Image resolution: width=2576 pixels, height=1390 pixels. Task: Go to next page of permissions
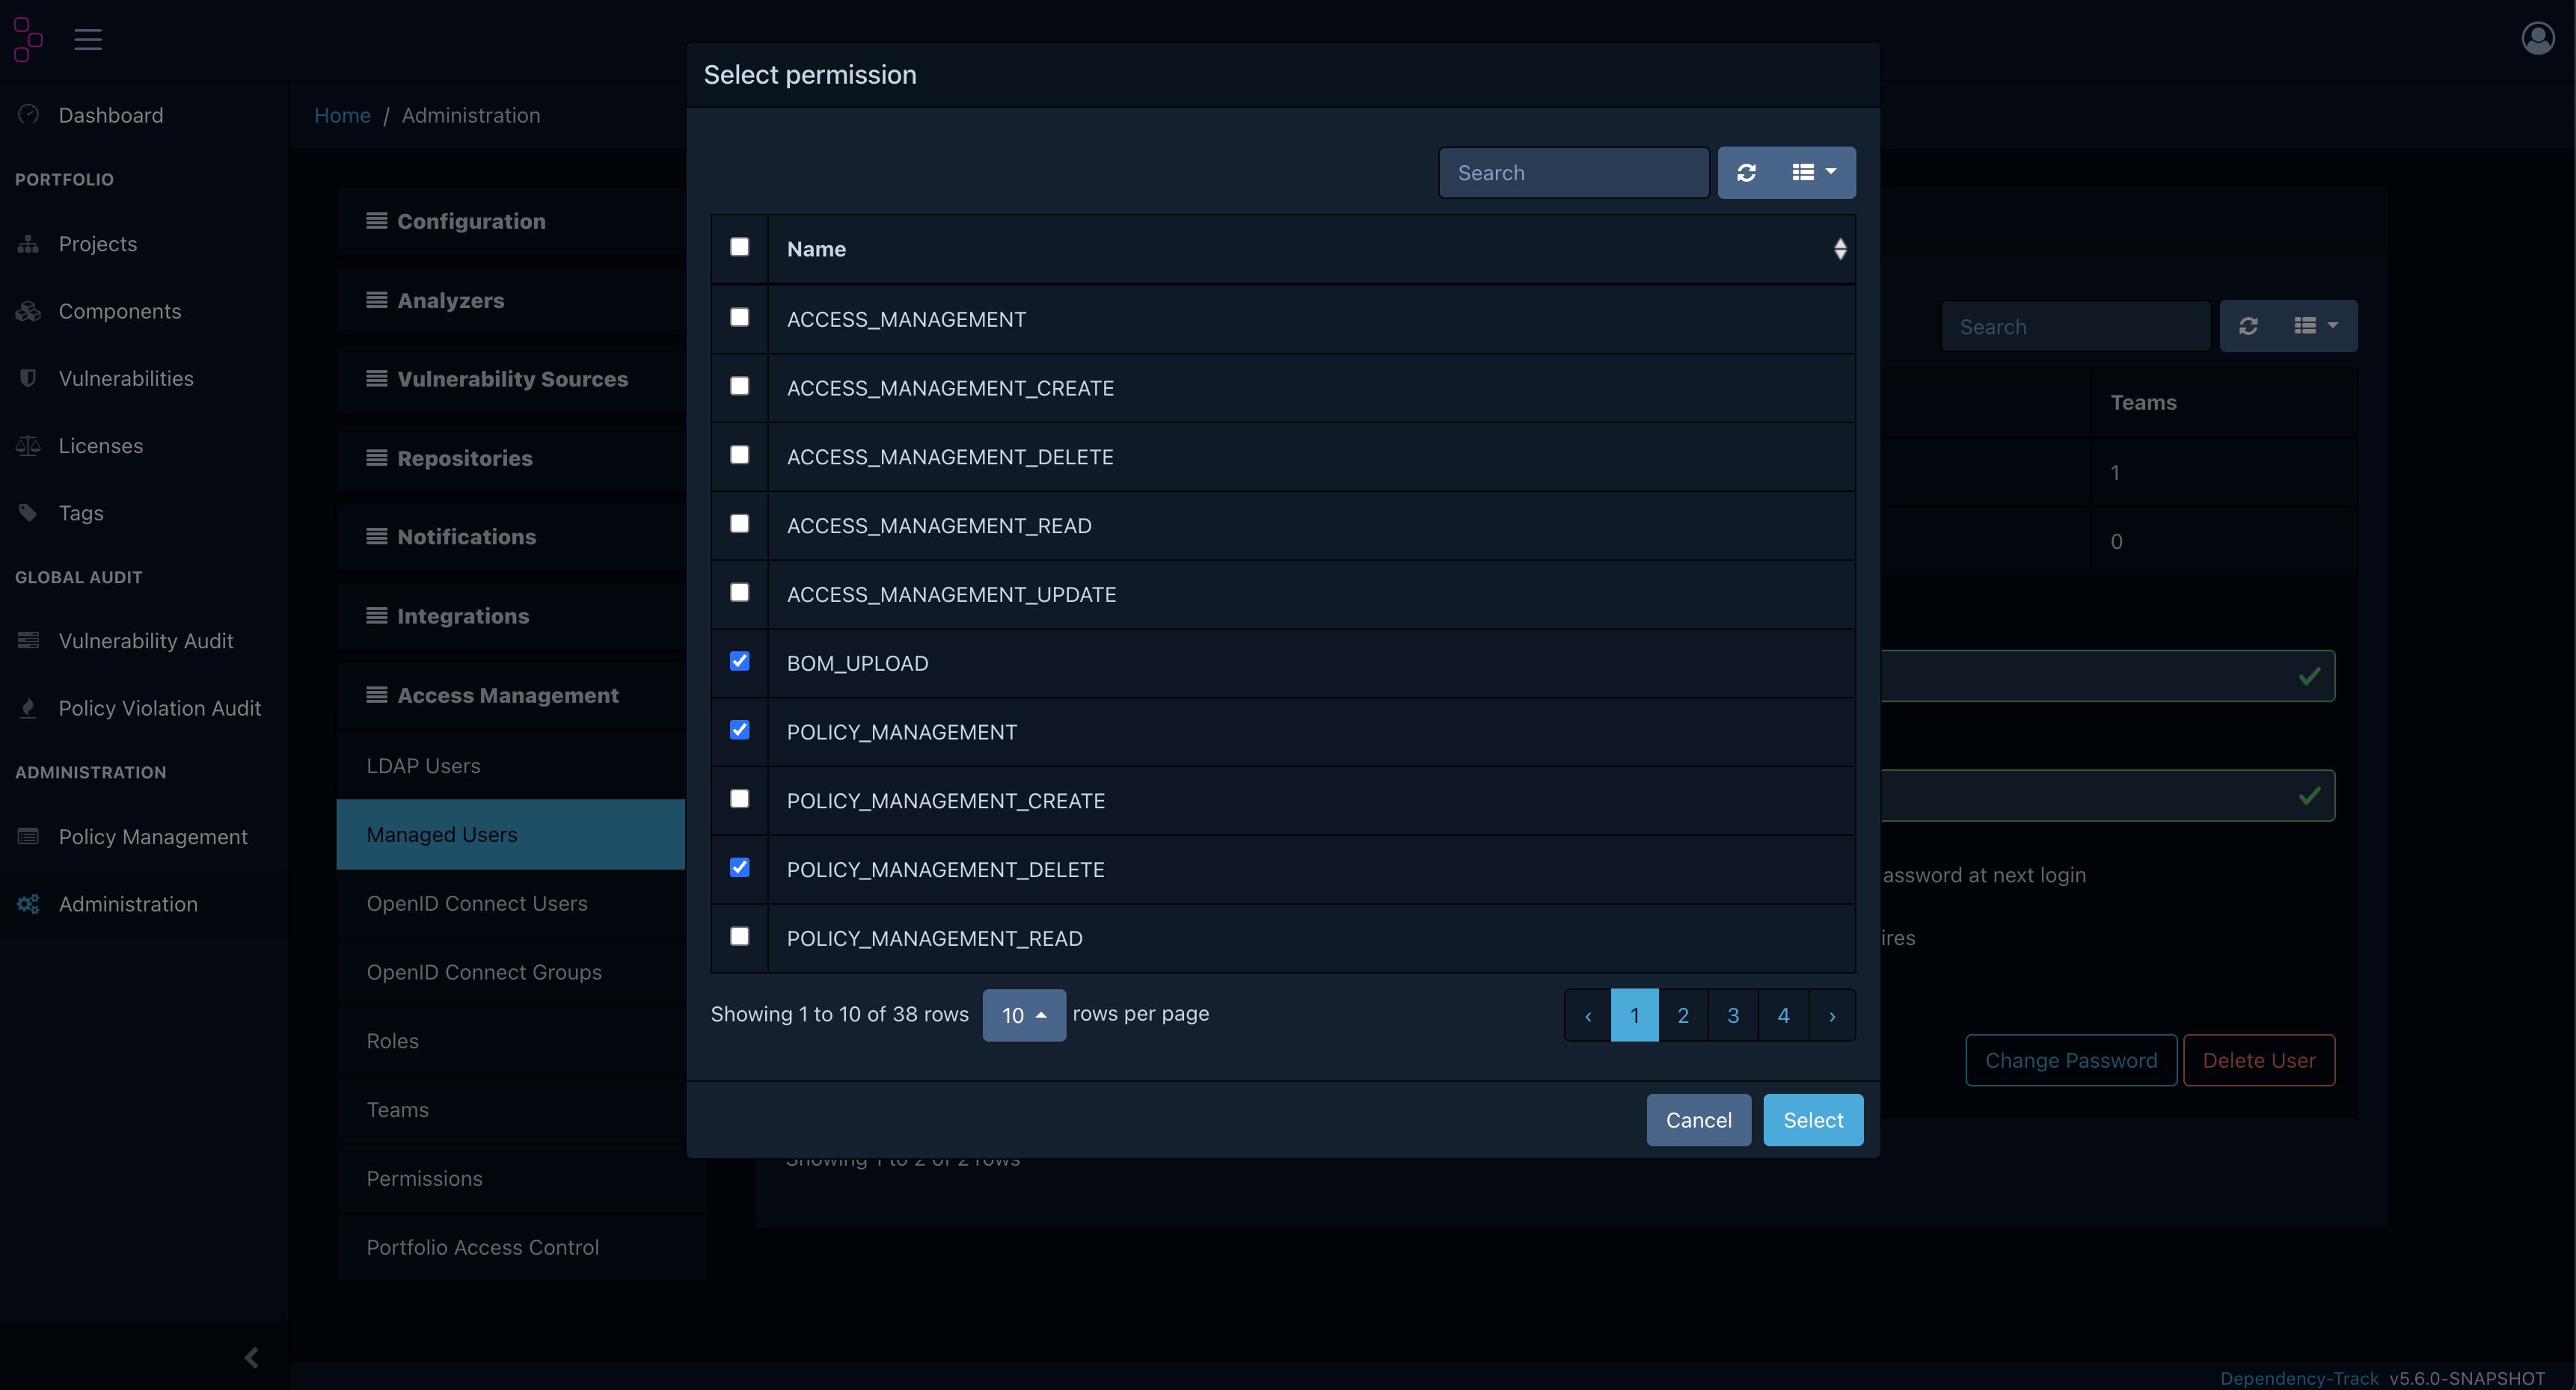coord(1832,1015)
